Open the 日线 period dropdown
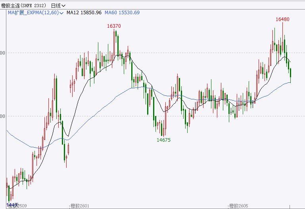 click(58, 6)
